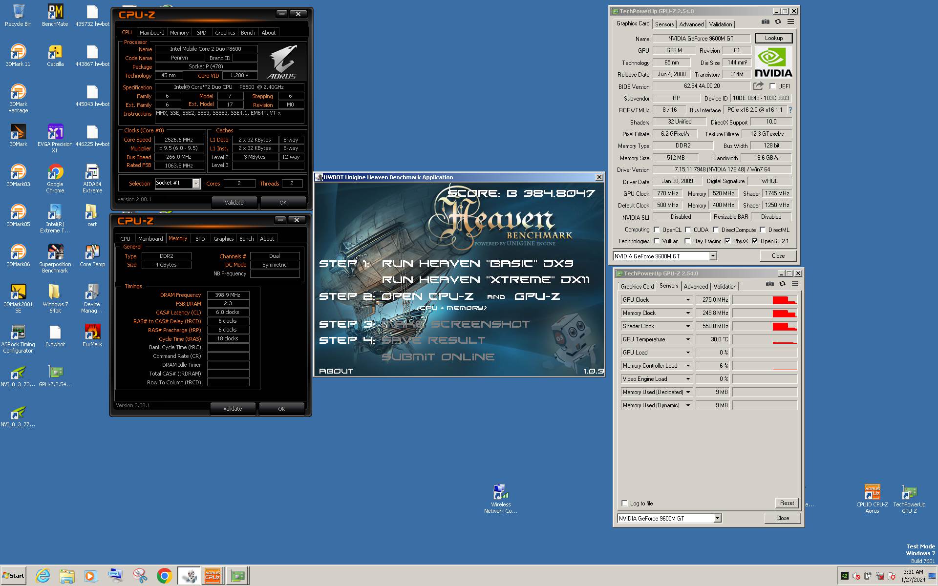Open the BenchMate desktop icon
The width and height of the screenshot is (938, 586).
tap(55, 15)
